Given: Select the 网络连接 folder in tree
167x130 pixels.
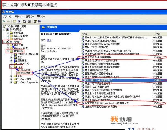Looking at the screenshot, I should coord(26,73).
